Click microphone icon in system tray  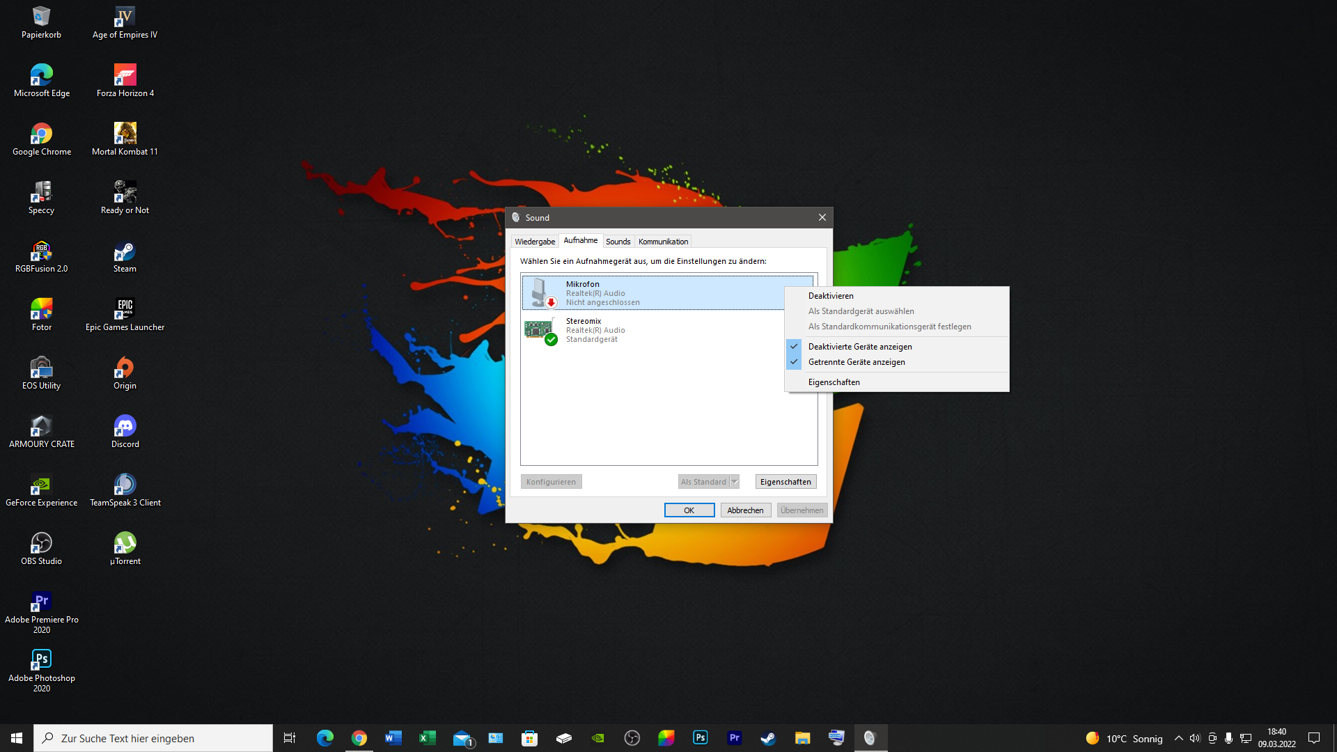[1228, 738]
